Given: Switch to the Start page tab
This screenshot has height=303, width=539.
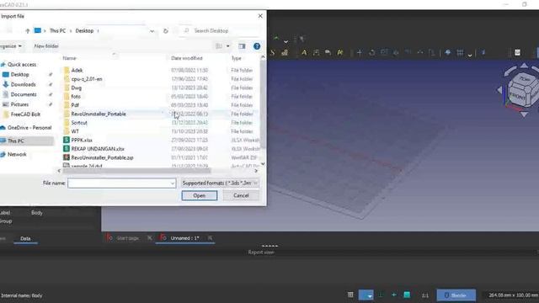Looking at the screenshot, I should coord(127,238).
